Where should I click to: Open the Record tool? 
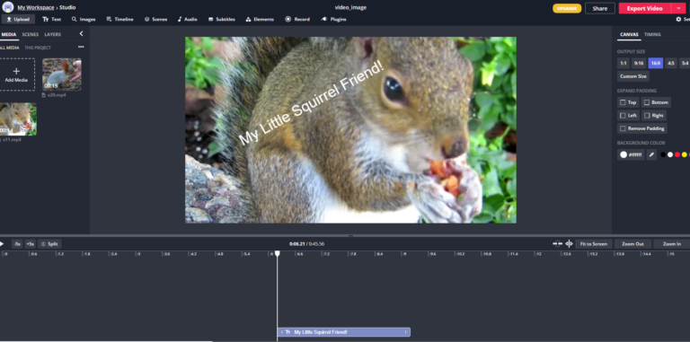coord(297,20)
